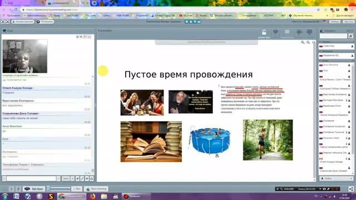The width and height of the screenshot is (356, 200).
Task: Click the language flag icon near Settings
Action: (x=325, y=22)
